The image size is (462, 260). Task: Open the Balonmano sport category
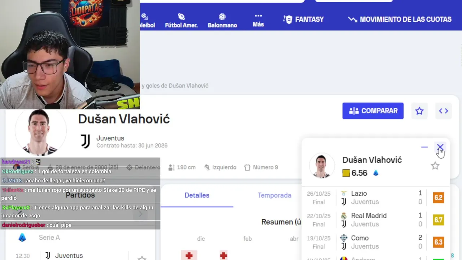point(222,21)
